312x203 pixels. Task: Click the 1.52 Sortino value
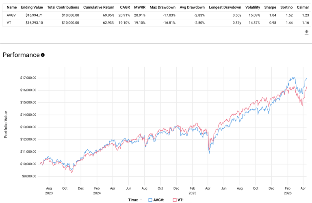(x=289, y=15)
